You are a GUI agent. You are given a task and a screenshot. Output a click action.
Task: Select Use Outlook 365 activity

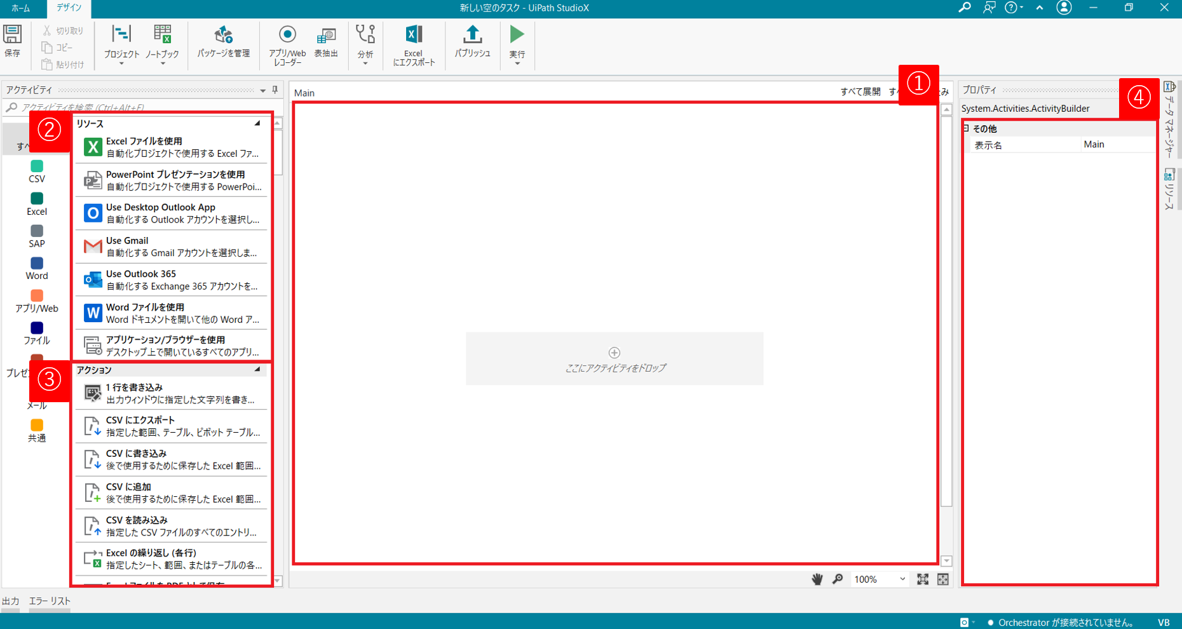(172, 280)
